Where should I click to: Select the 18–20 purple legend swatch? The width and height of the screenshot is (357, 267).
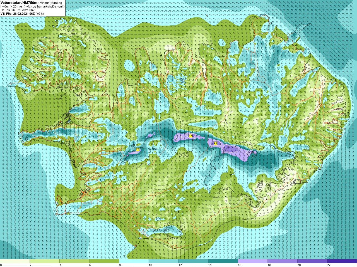[283, 261]
